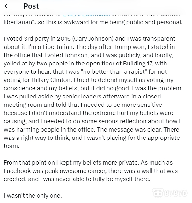Viewport: 192px width, 203px height.
Task: Click the line starting "From that point on"
Action: tap(88, 163)
